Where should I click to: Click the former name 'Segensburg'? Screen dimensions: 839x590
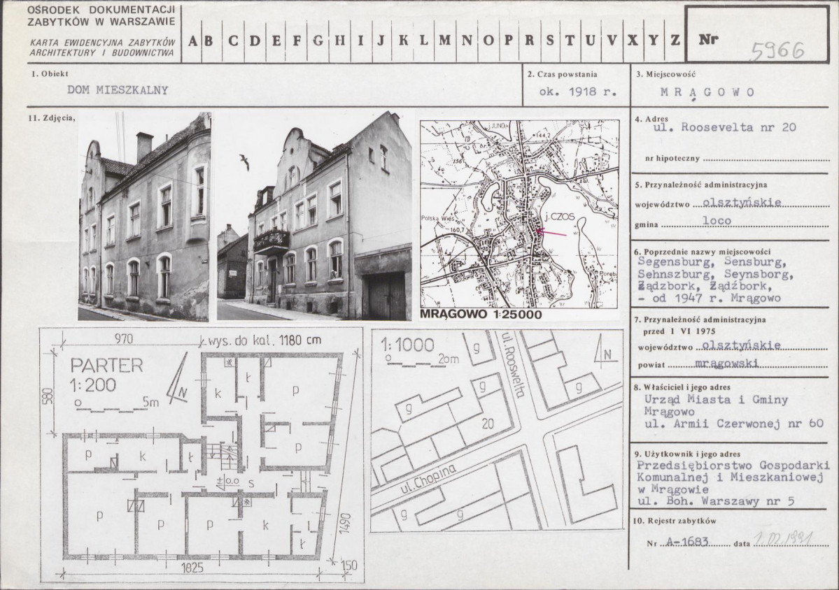tap(675, 262)
